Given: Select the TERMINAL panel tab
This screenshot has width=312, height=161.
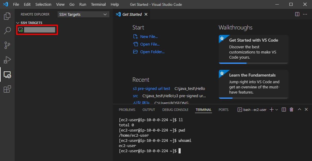Looking at the screenshot, I should (x=204, y=110).
